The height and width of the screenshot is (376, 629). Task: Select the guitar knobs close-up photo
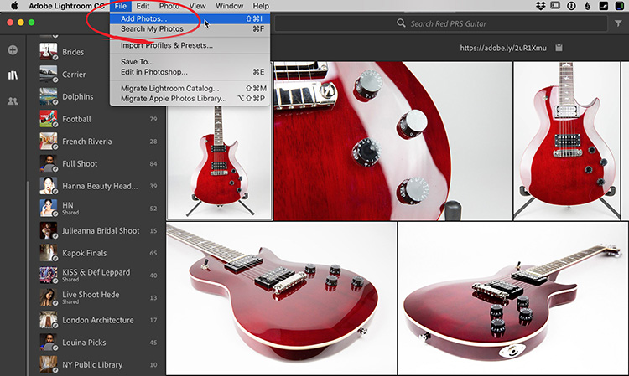click(x=391, y=141)
